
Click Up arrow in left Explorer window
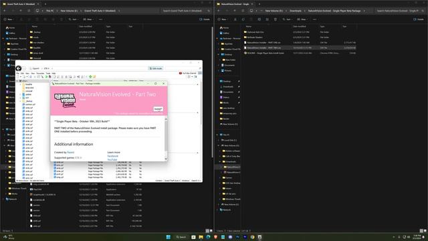[21, 11]
